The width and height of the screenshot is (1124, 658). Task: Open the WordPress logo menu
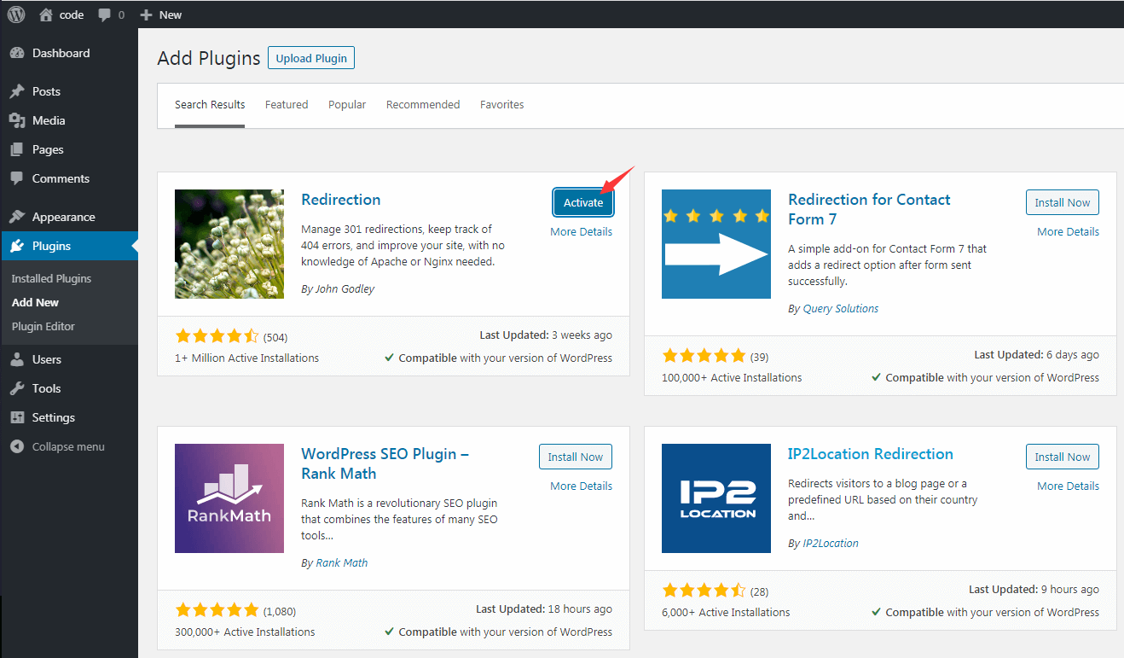tap(15, 14)
